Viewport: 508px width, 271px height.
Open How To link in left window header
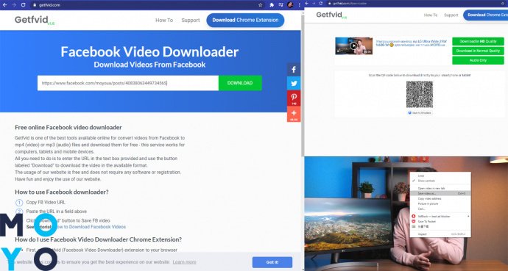[x=164, y=20]
